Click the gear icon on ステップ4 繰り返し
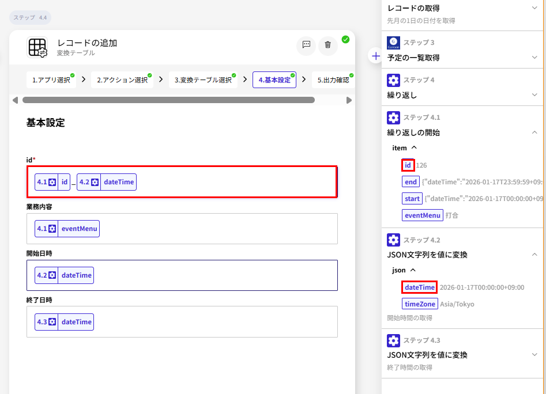Viewport: 546px width, 394px height. click(x=393, y=79)
